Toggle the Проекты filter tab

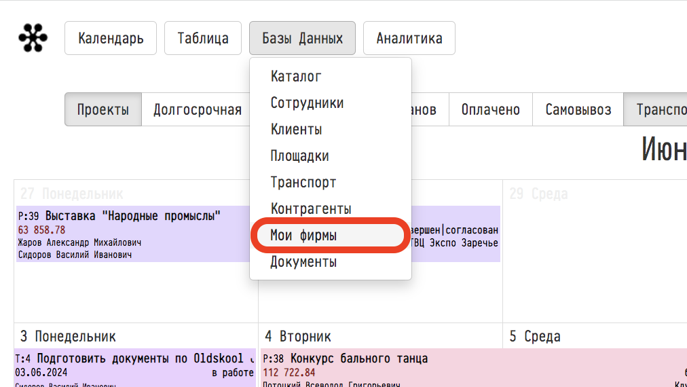[x=103, y=109]
